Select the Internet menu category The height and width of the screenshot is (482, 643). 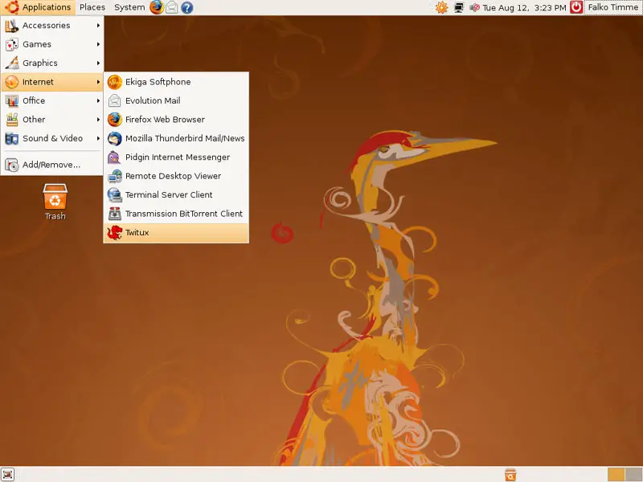52,82
